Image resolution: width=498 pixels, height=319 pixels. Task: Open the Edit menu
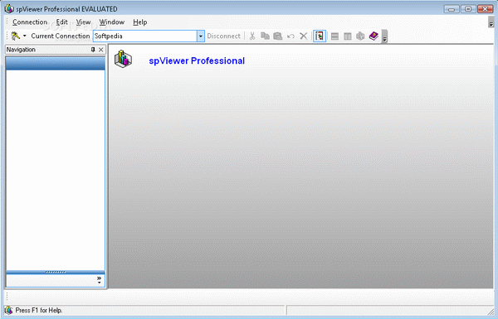point(61,22)
